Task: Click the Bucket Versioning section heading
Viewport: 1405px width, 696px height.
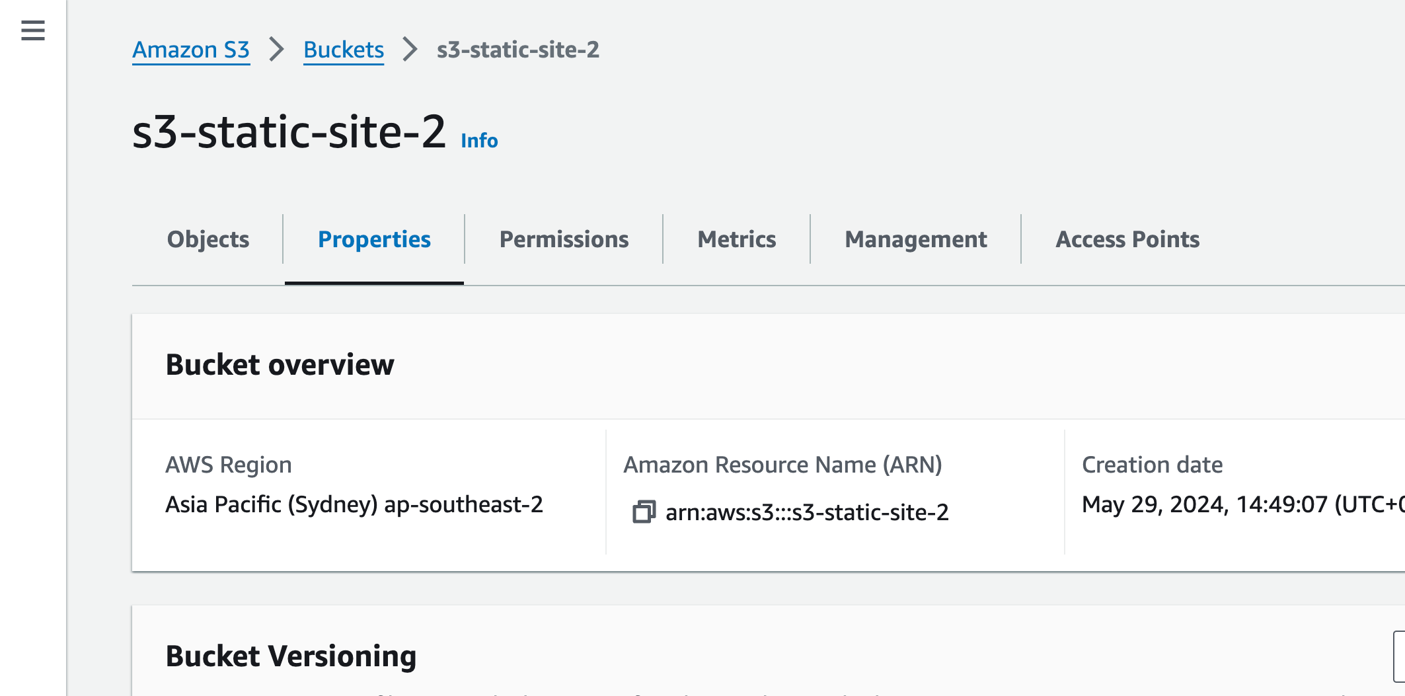Action: [x=291, y=656]
